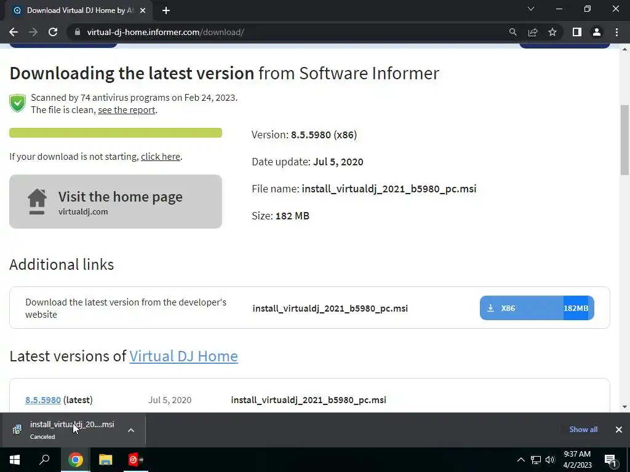
Task: Share this page via share icon
Action: point(533,32)
